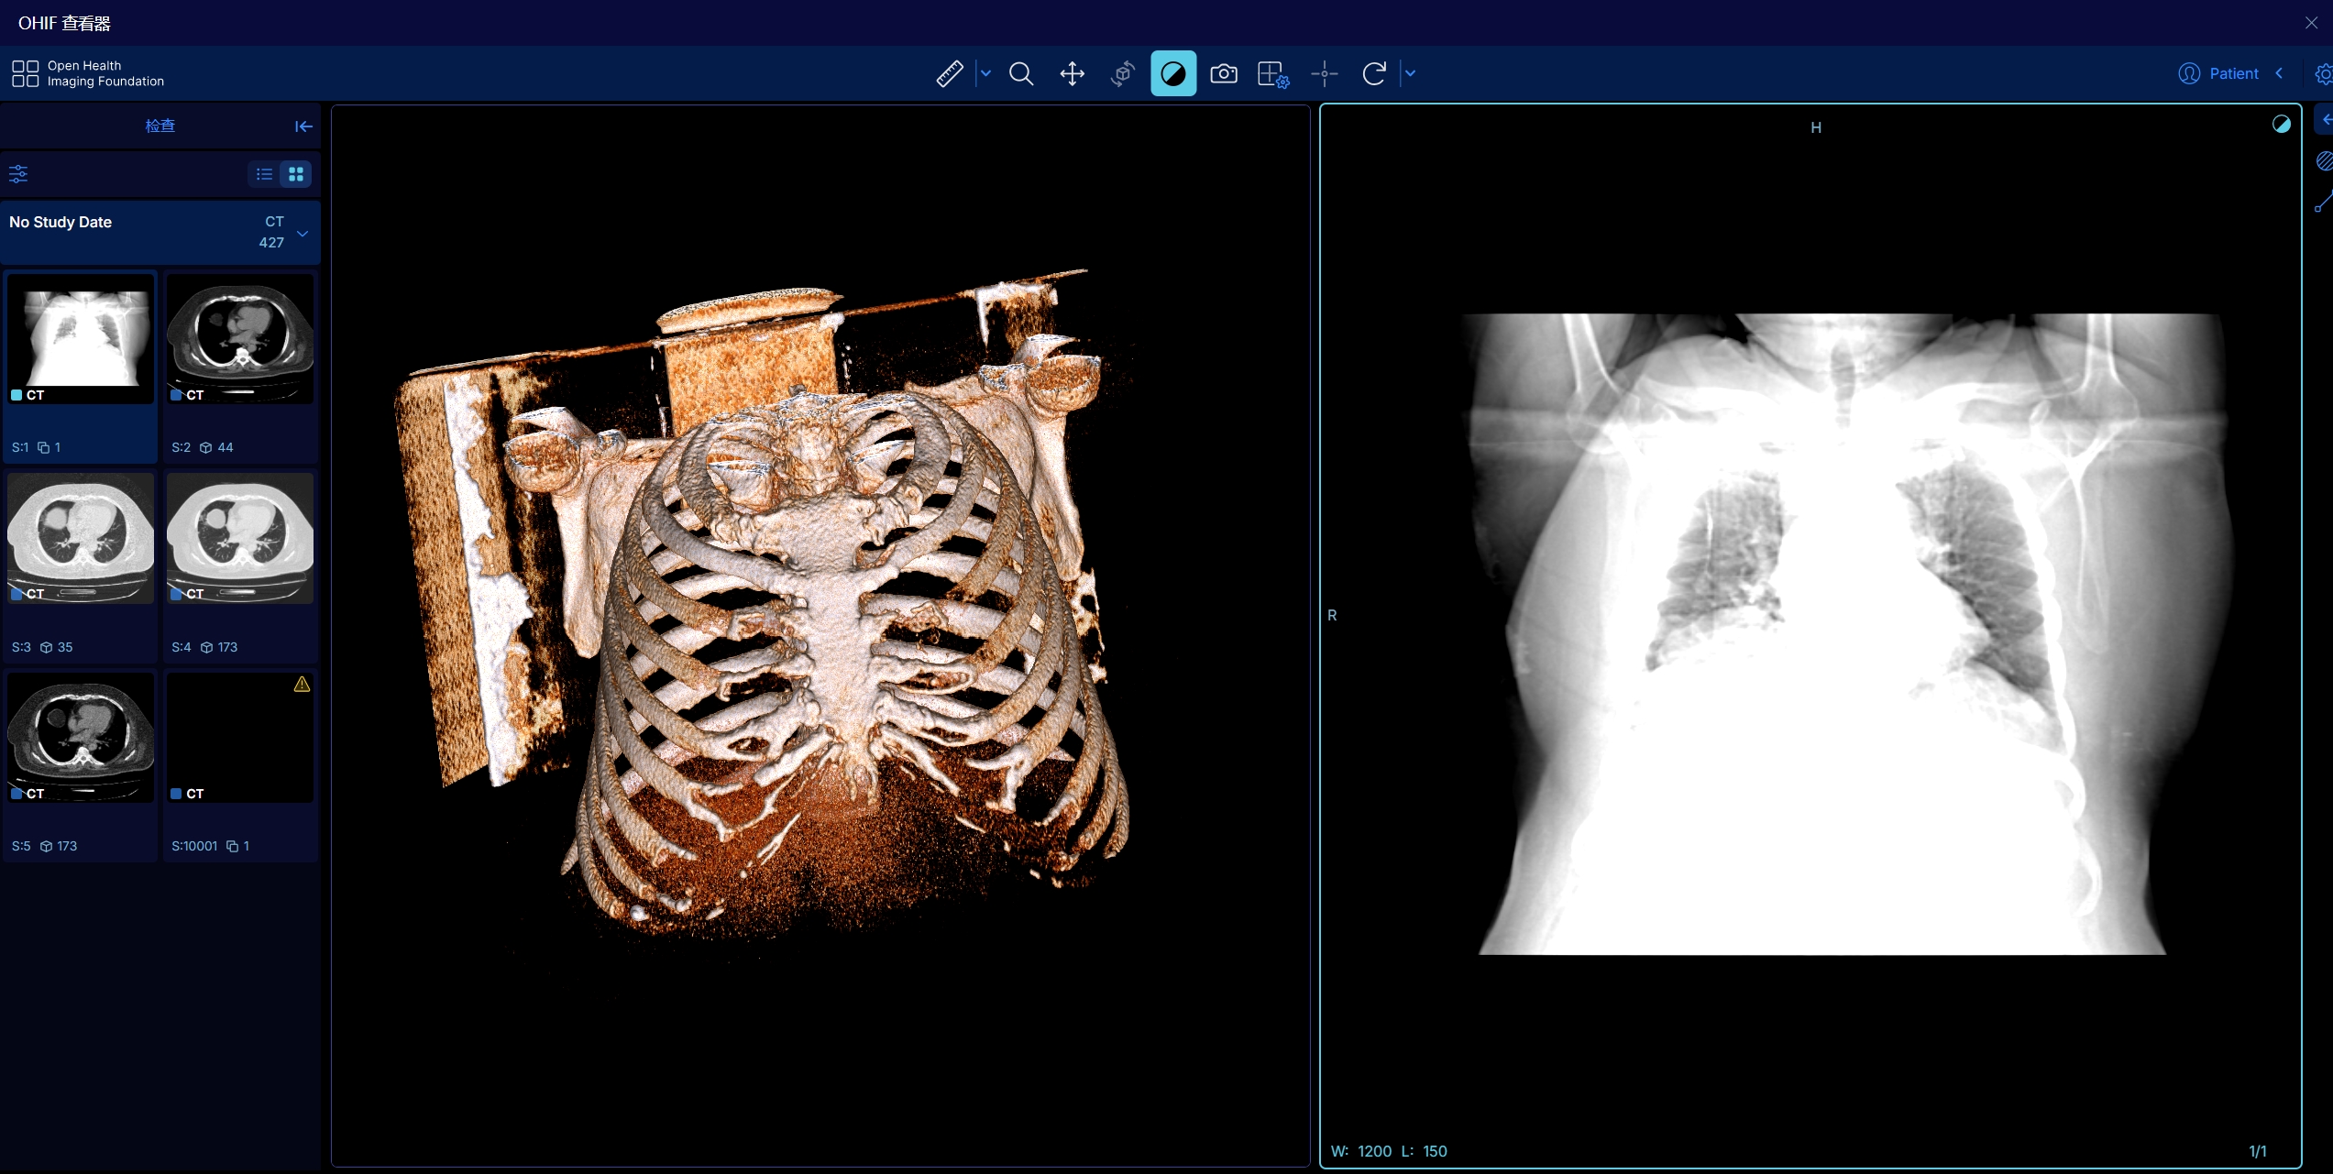
Task: Click the Patient info button
Action: [2218, 73]
